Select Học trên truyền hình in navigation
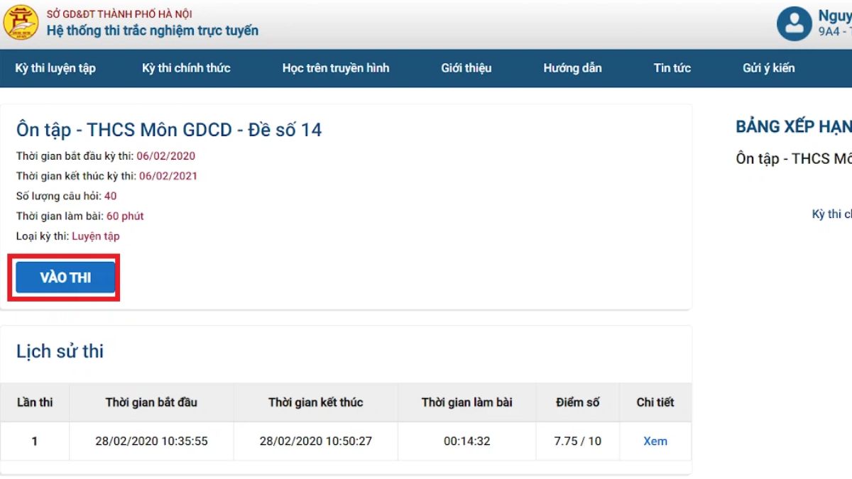The height and width of the screenshot is (479, 852). tap(335, 68)
